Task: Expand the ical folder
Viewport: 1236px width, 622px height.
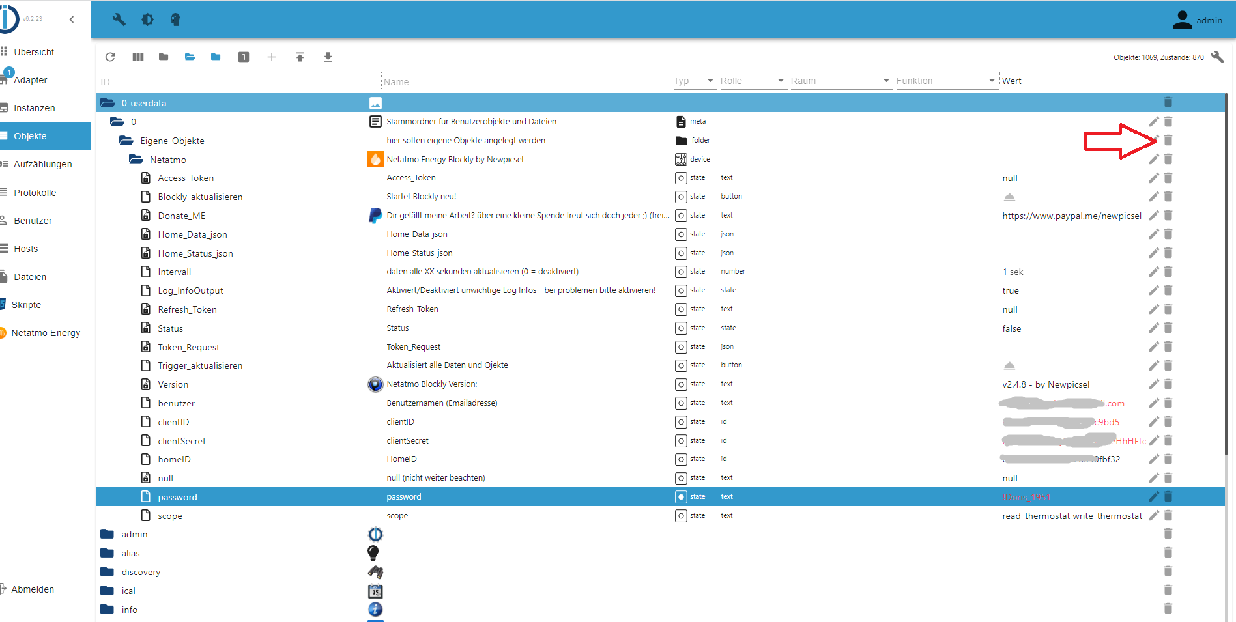Action: click(108, 591)
